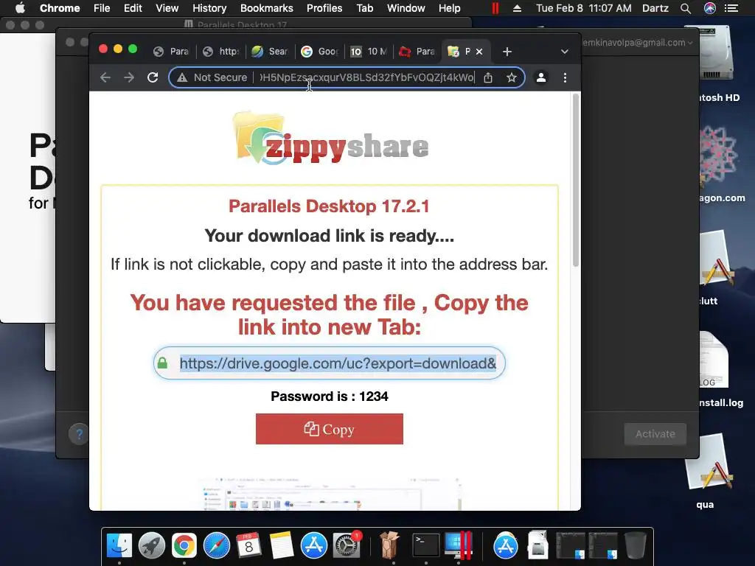Open Notification Center list icon

coord(731,8)
